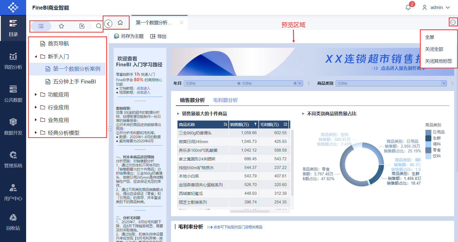The height and width of the screenshot is (242, 458).
Task: Click the 另存为主题 save-as-theme button
Action: point(129,36)
